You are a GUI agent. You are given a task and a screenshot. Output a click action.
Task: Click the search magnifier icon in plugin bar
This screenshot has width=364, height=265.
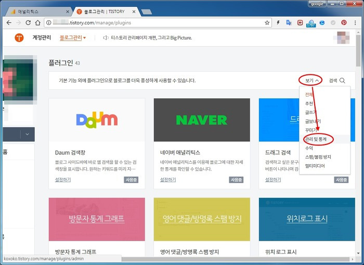point(342,81)
